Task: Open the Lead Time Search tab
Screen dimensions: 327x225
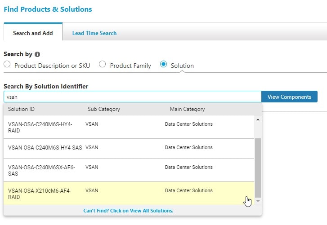Action: [x=94, y=33]
